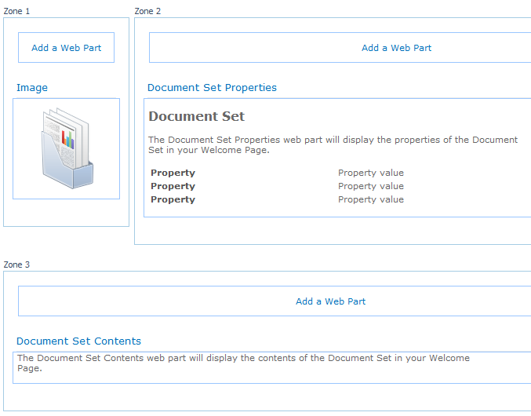Image resolution: width=531 pixels, height=416 pixels.
Task: Click the Zone 1 label
Action: point(16,11)
